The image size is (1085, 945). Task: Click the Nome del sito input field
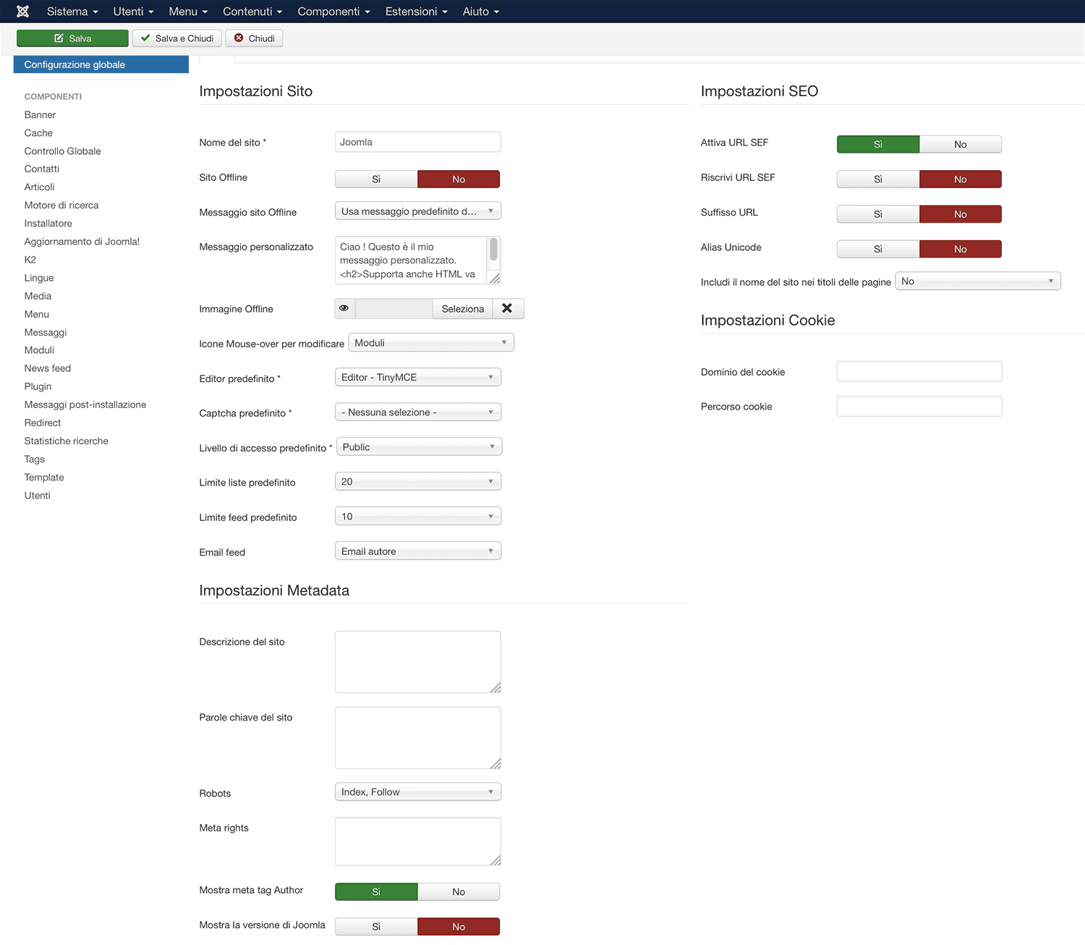[417, 143]
